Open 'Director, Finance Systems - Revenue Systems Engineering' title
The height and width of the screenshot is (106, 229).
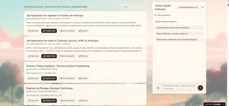point(58,66)
